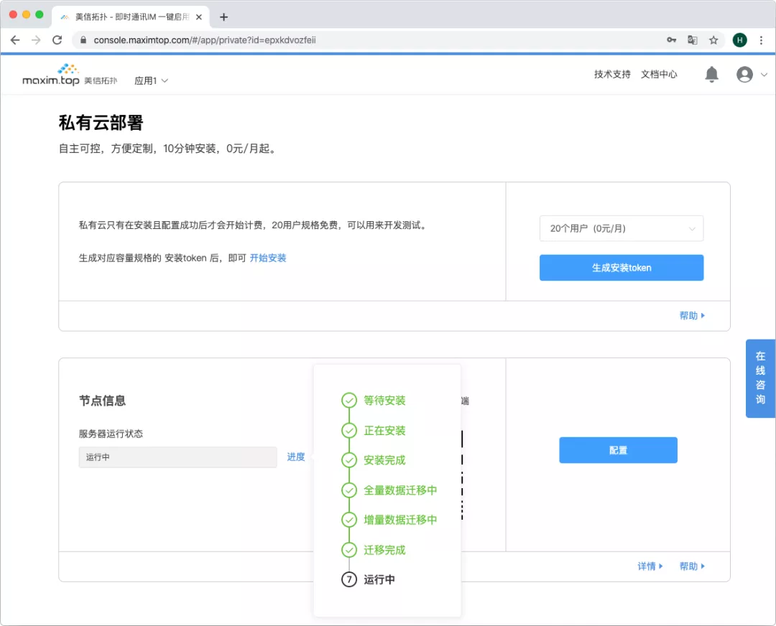776x626 pixels.
Task: Open user account avatar menu
Action: coord(744,75)
